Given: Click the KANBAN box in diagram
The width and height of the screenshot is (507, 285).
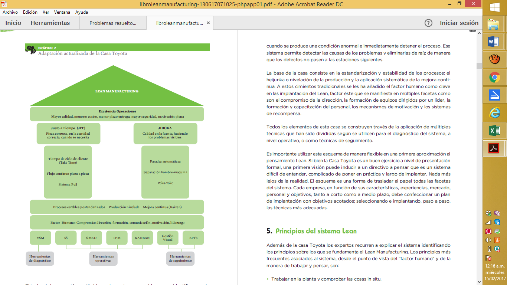Looking at the screenshot, I should pos(142,238).
